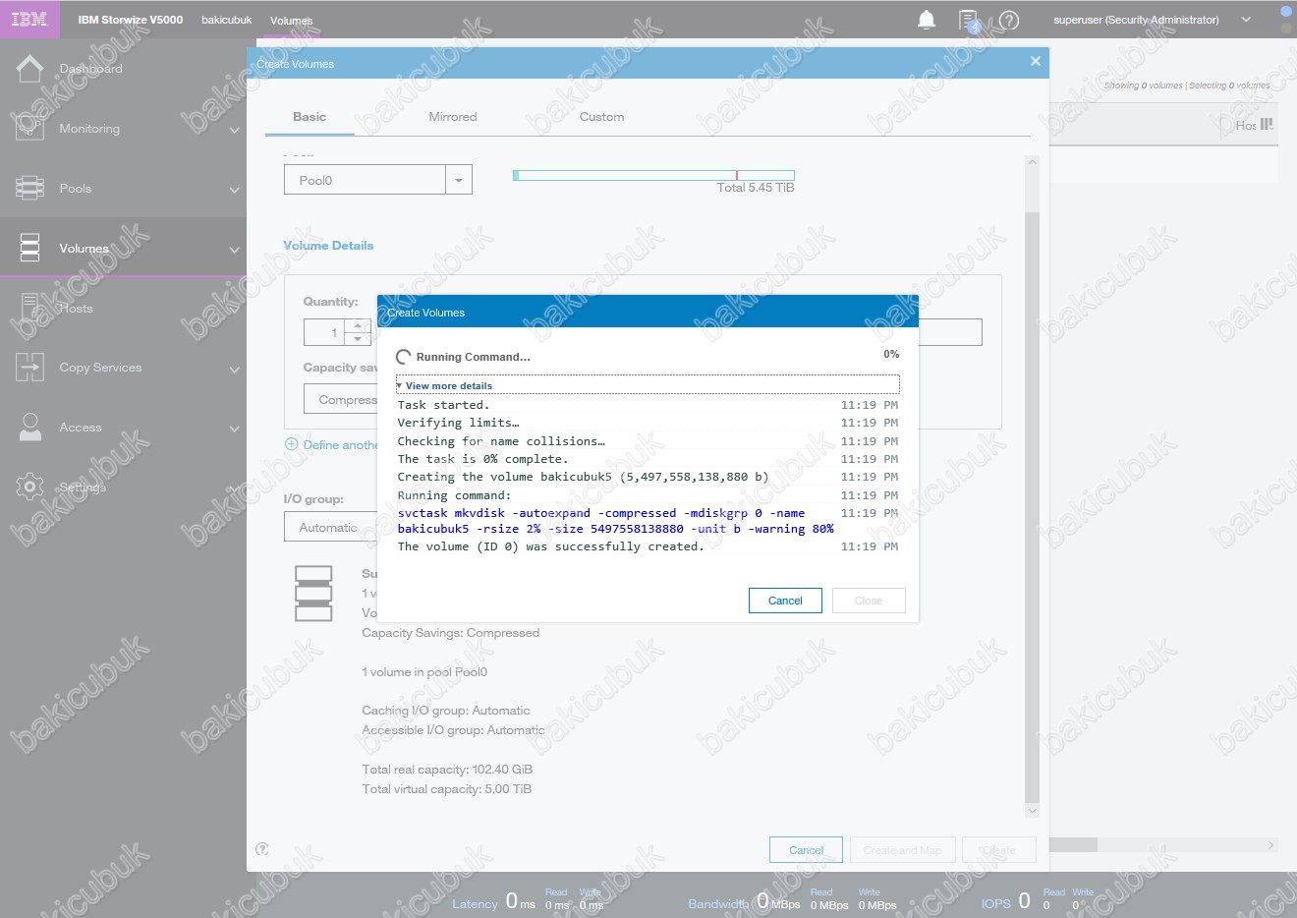Open the Monitoring section icon
The image size is (1297, 918).
pyautogui.click(x=30, y=128)
